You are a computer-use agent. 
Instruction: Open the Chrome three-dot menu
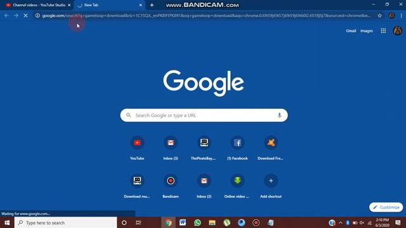pos(401,15)
